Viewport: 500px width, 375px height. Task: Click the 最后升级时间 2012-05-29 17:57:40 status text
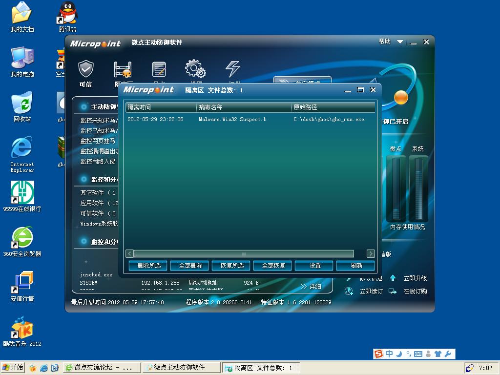click(x=117, y=302)
